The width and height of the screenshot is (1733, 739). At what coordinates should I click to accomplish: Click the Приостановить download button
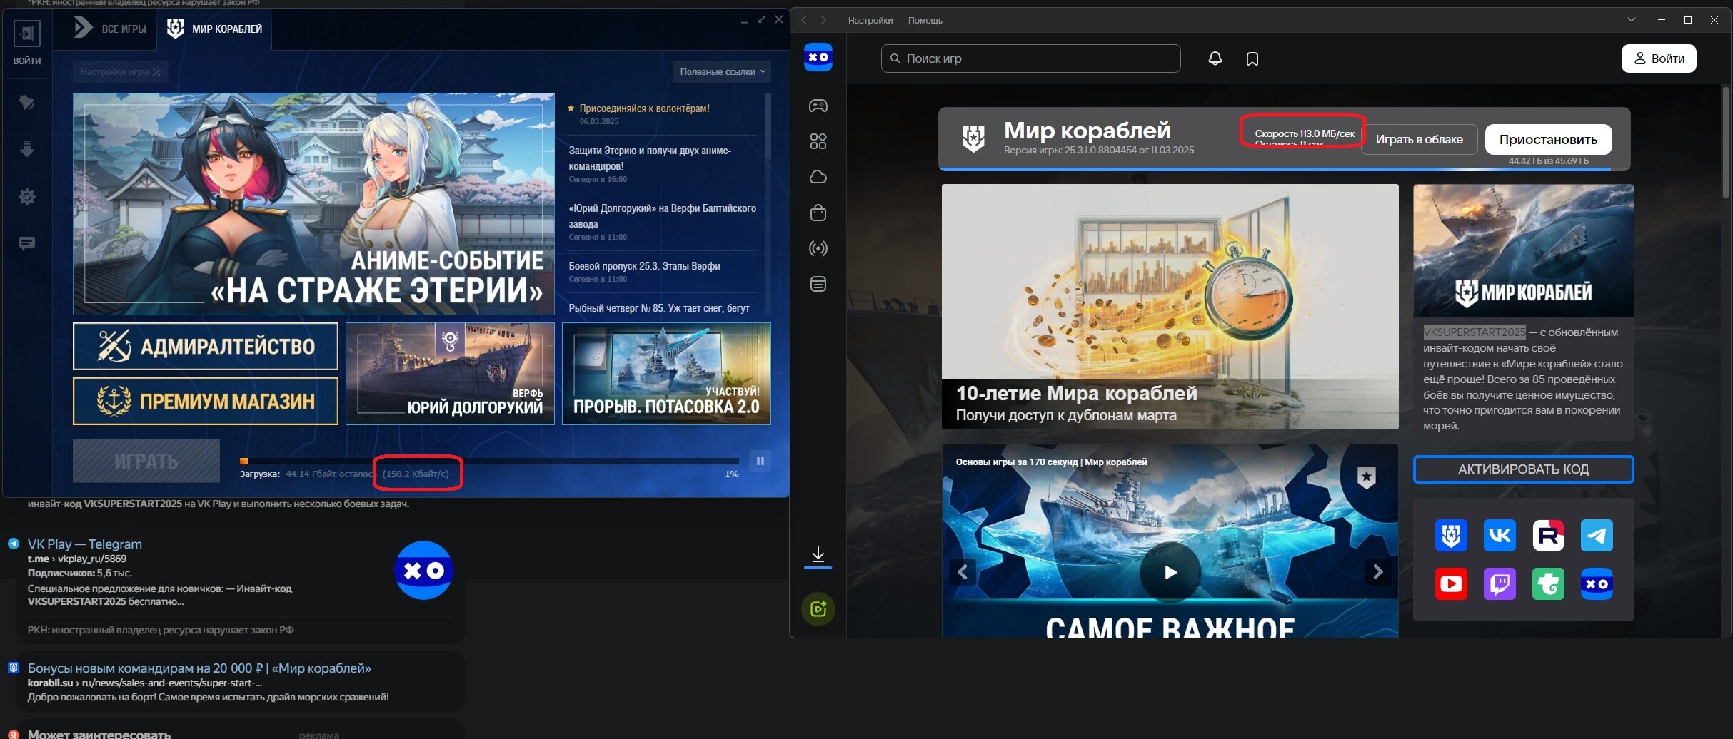click(1548, 139)
